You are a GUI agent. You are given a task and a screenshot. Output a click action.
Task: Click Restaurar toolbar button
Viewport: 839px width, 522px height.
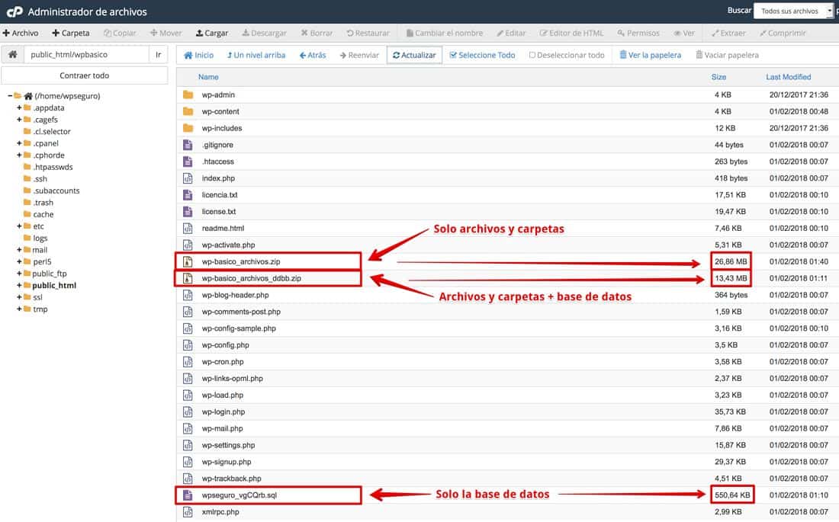368,34
